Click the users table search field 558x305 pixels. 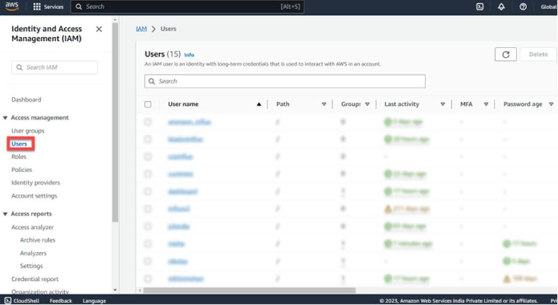point(285,81)
